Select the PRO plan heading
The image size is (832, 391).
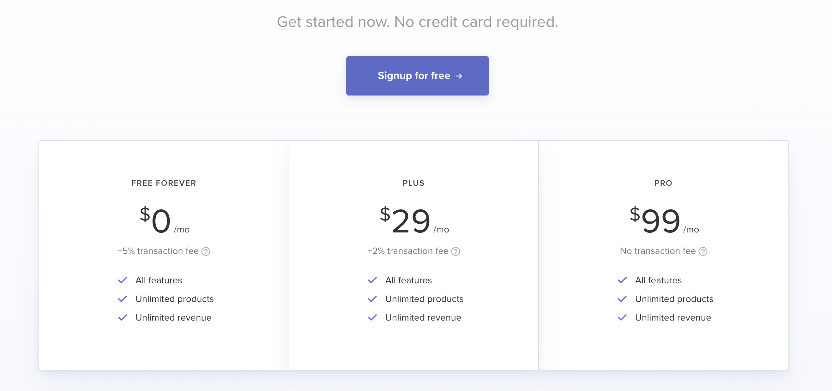pos(663,183)
